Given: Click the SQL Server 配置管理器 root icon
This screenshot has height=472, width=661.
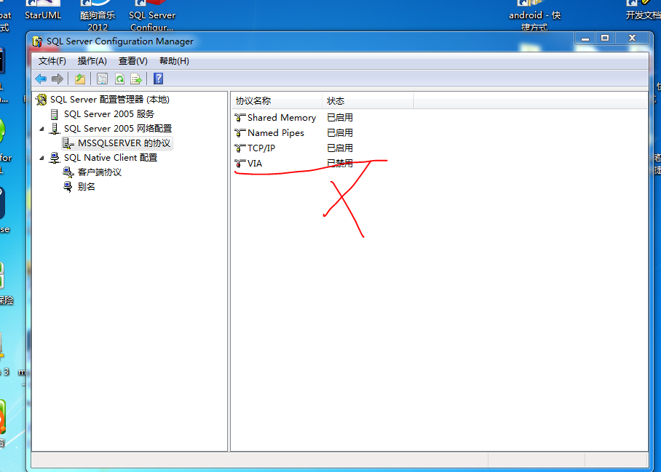Looking at the screenshot, I should click(41, 100).
